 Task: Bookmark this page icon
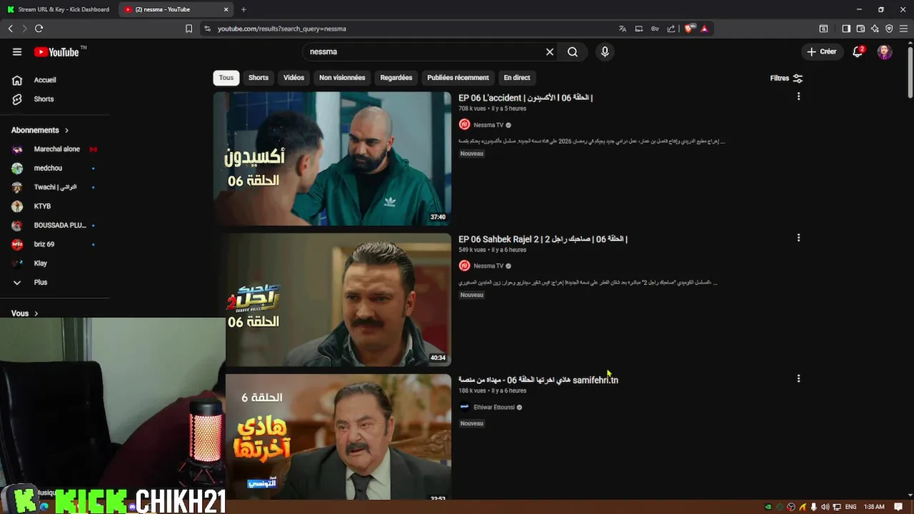click(189, 29)
